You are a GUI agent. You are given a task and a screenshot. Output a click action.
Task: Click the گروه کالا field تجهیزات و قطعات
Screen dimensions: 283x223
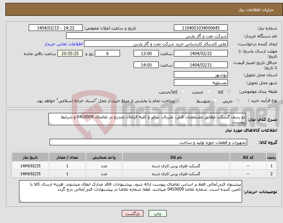pos(148,142)
